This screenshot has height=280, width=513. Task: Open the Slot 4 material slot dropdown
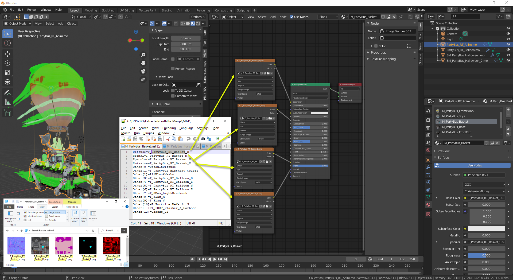pos(328,17)
